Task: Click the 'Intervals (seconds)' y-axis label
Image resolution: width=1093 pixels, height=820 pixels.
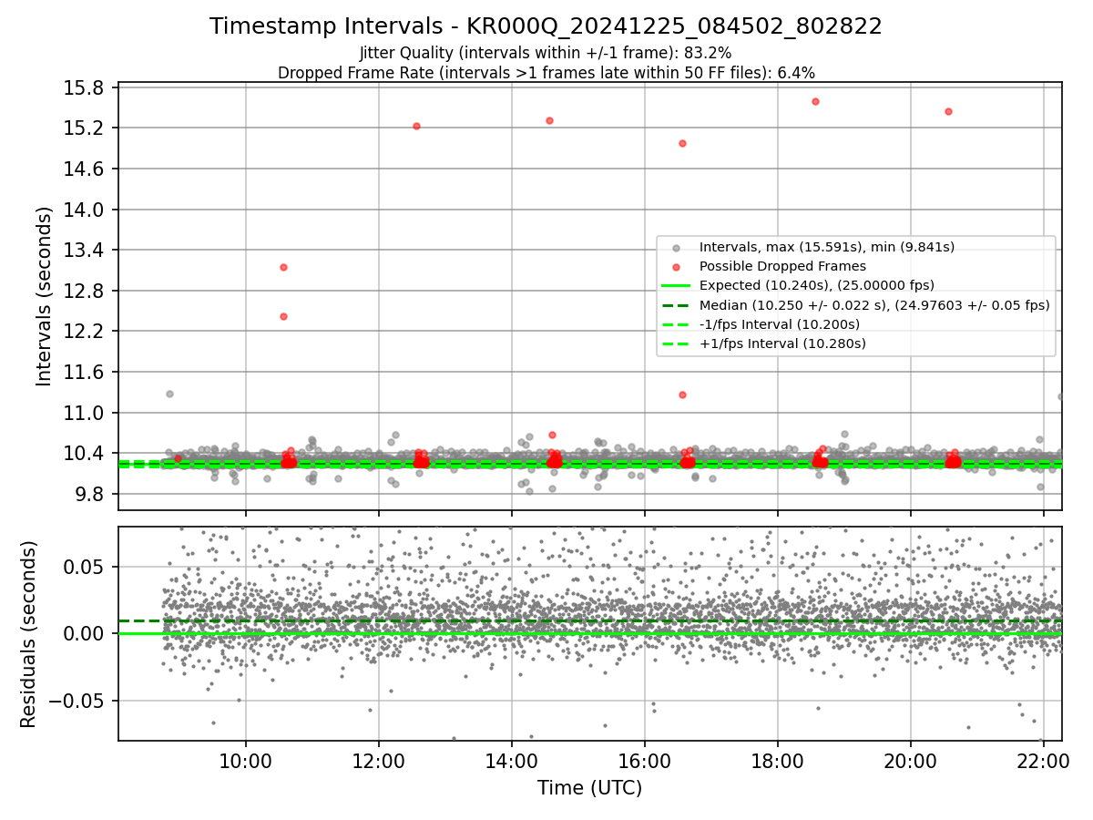Action: [x=45, y=296]
